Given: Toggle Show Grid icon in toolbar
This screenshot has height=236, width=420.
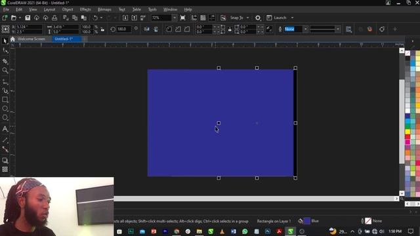Looking at the screenshot, I should point(203,18).
